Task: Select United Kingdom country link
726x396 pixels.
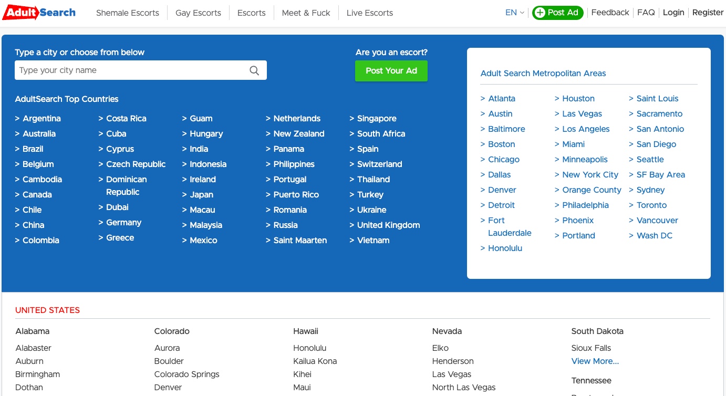Action: (388, 225)
